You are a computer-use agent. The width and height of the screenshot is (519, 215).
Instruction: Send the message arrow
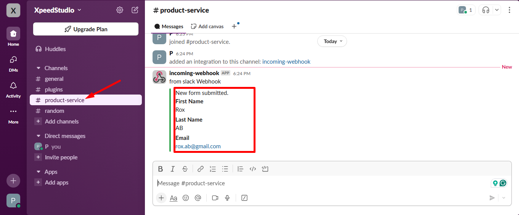492,198
